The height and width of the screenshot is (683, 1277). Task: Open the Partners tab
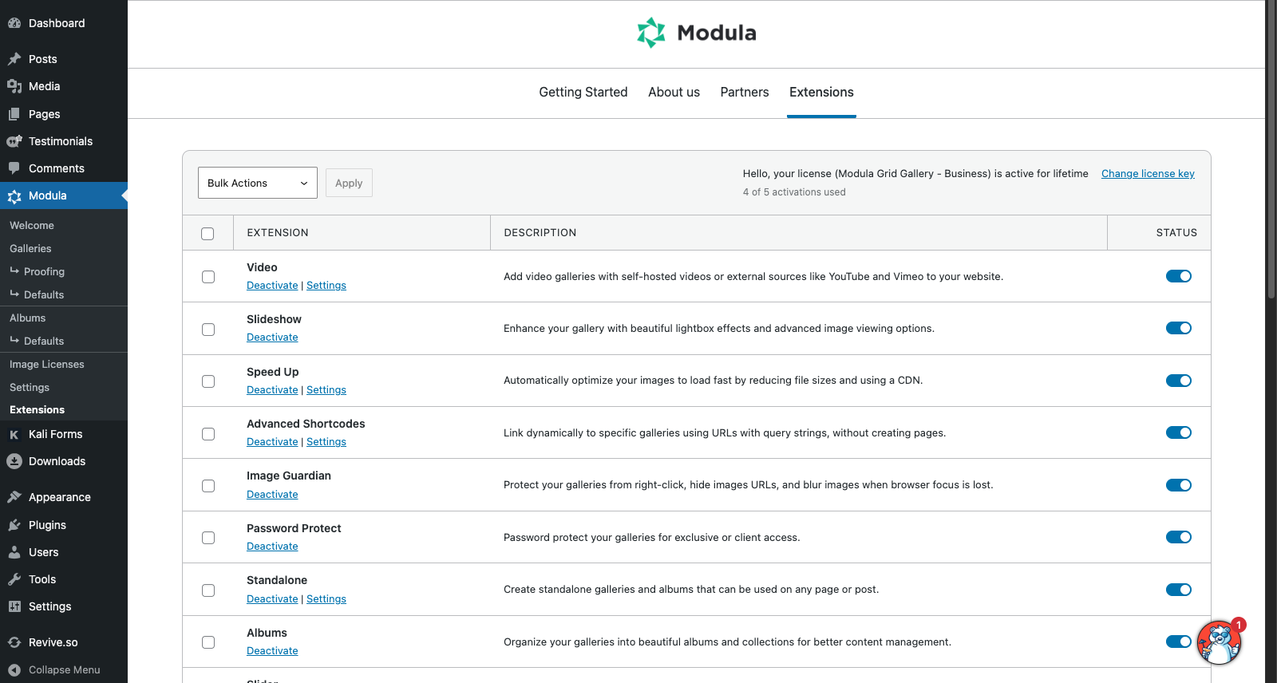(744, 93)
